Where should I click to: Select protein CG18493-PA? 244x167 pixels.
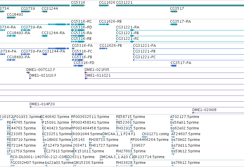[18, 57]
